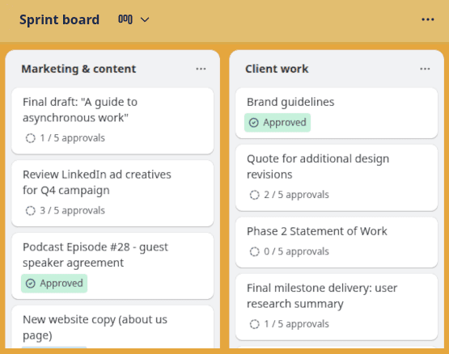Click 0 / 5 approvals status
449x354 pixels.
point(296,251)
